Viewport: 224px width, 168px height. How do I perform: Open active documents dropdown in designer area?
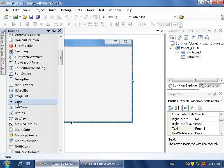pyautogui.click(x=158, y=31)
